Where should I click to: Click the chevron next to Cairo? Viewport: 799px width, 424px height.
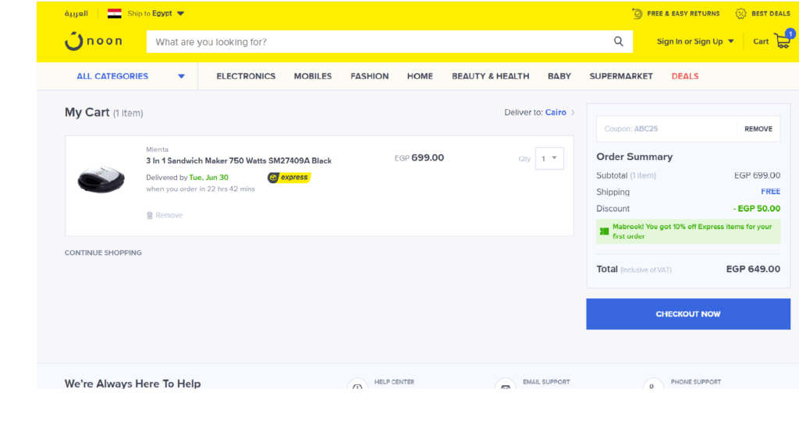[573, 112]
